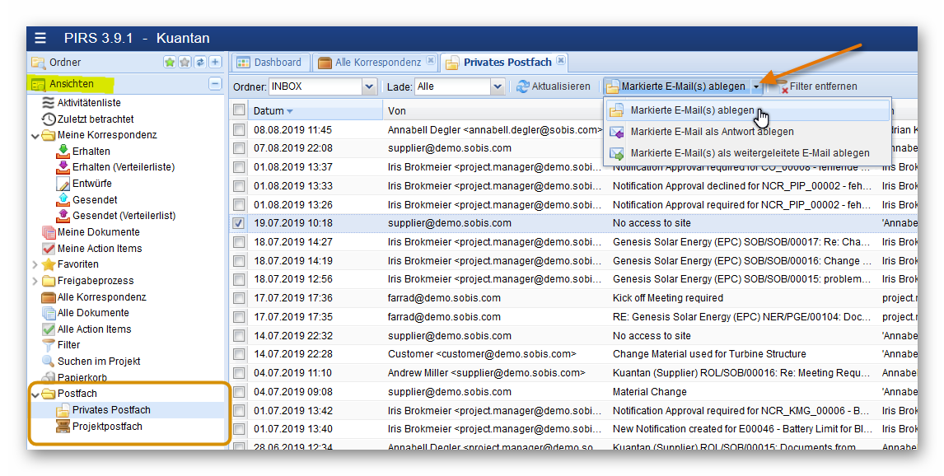Uncheck the selected 19.07.2019 email row
This screenshot has height=476, width=944.
click(x=239, y=222)
